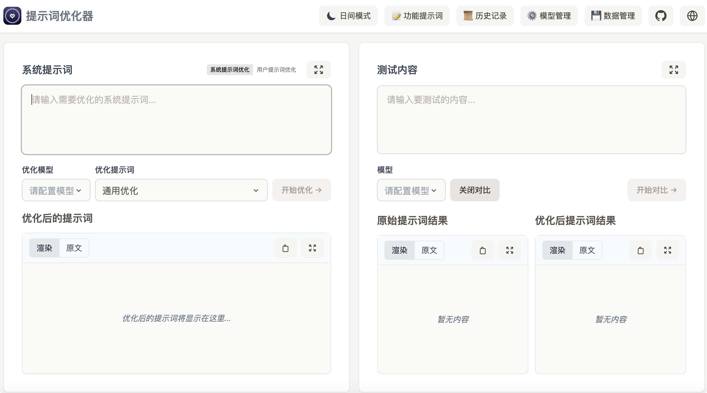The image size is (707, 393).
Task: Open the test model 请配置模型 dropdown
Action: pos(411,190)
